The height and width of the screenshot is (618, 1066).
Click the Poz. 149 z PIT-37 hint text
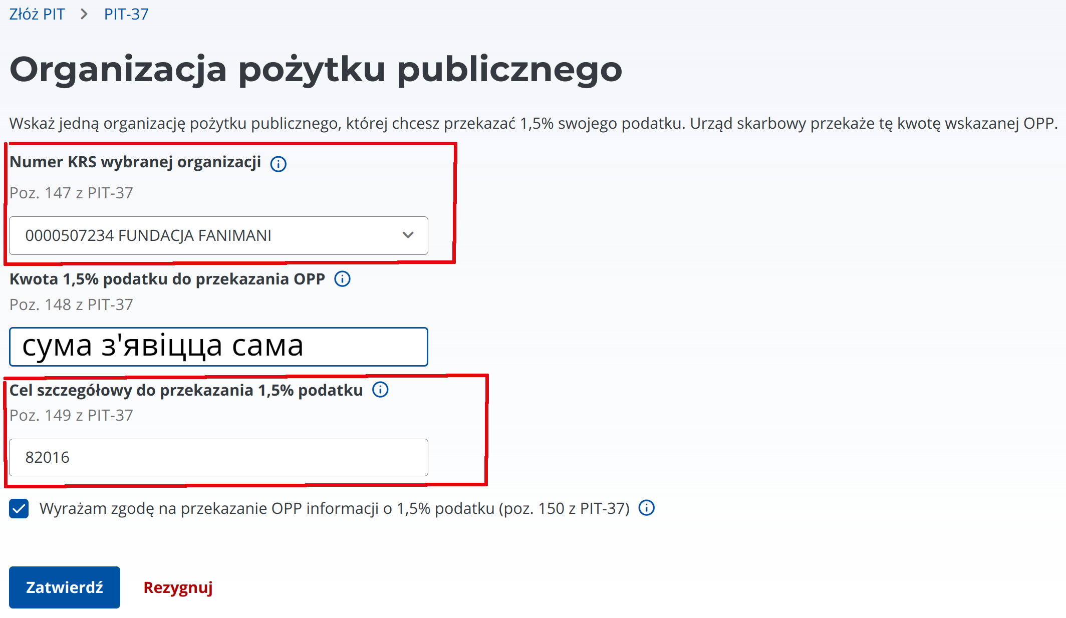click(71, 415)
